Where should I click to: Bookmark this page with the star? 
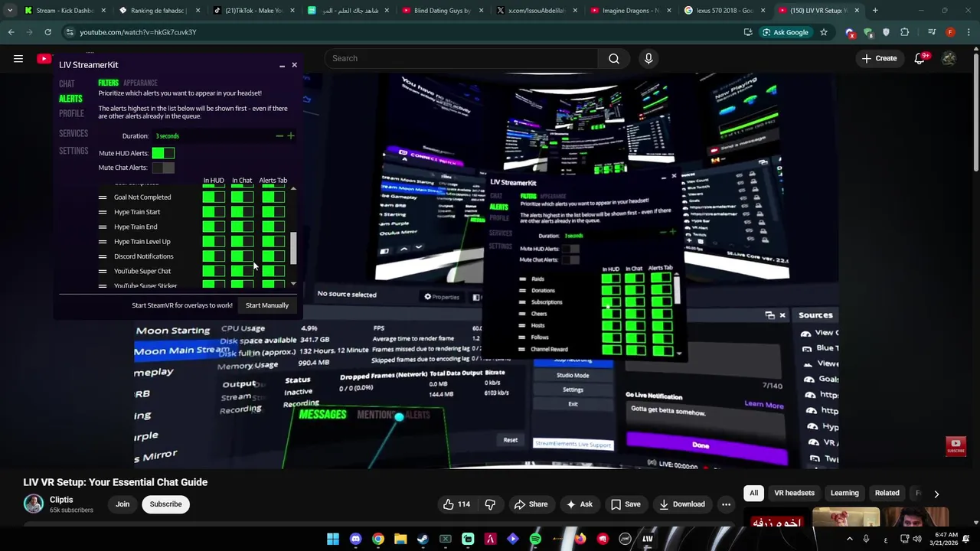tap(824, 32)
